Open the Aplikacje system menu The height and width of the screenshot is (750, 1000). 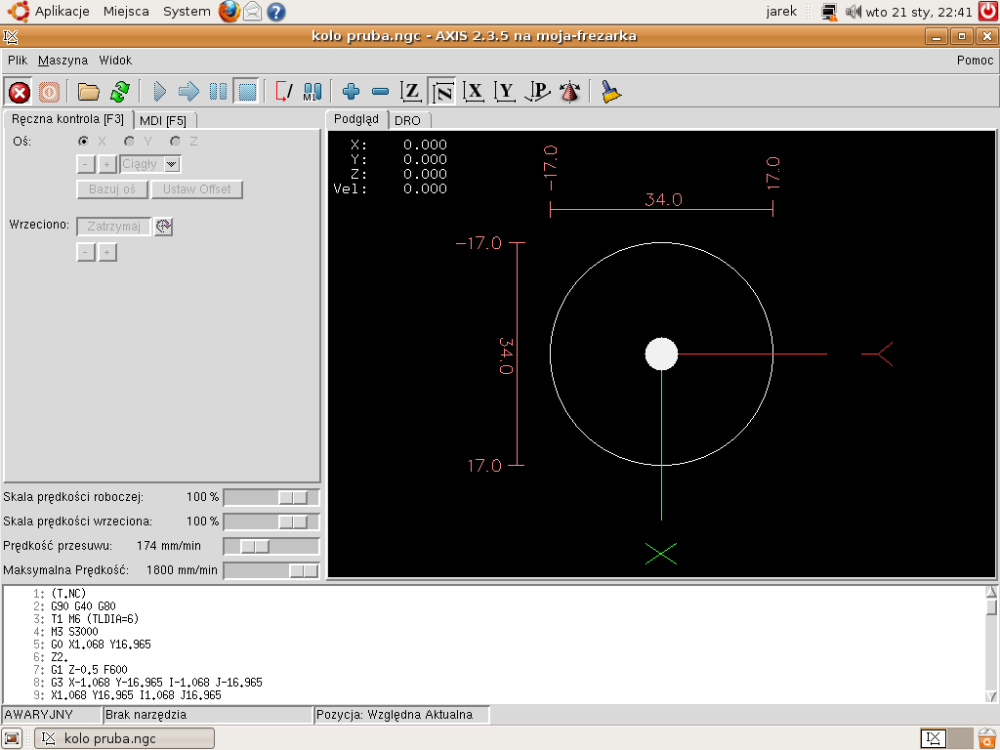tap(62, 11)
